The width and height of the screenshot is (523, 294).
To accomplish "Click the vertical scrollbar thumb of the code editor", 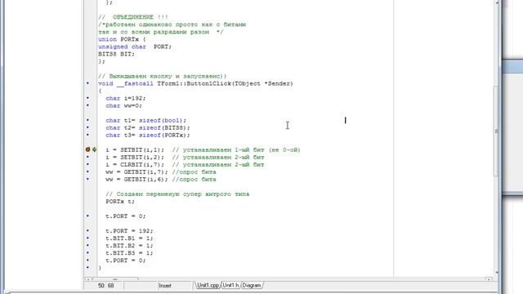I will [496, 131].
